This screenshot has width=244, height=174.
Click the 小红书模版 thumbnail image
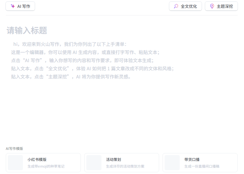[x=15, y=163]
